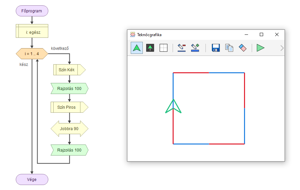Copy the drawing to clipboard
The image size is (300, 190).
pyautogui.click(x=229, y=48)
